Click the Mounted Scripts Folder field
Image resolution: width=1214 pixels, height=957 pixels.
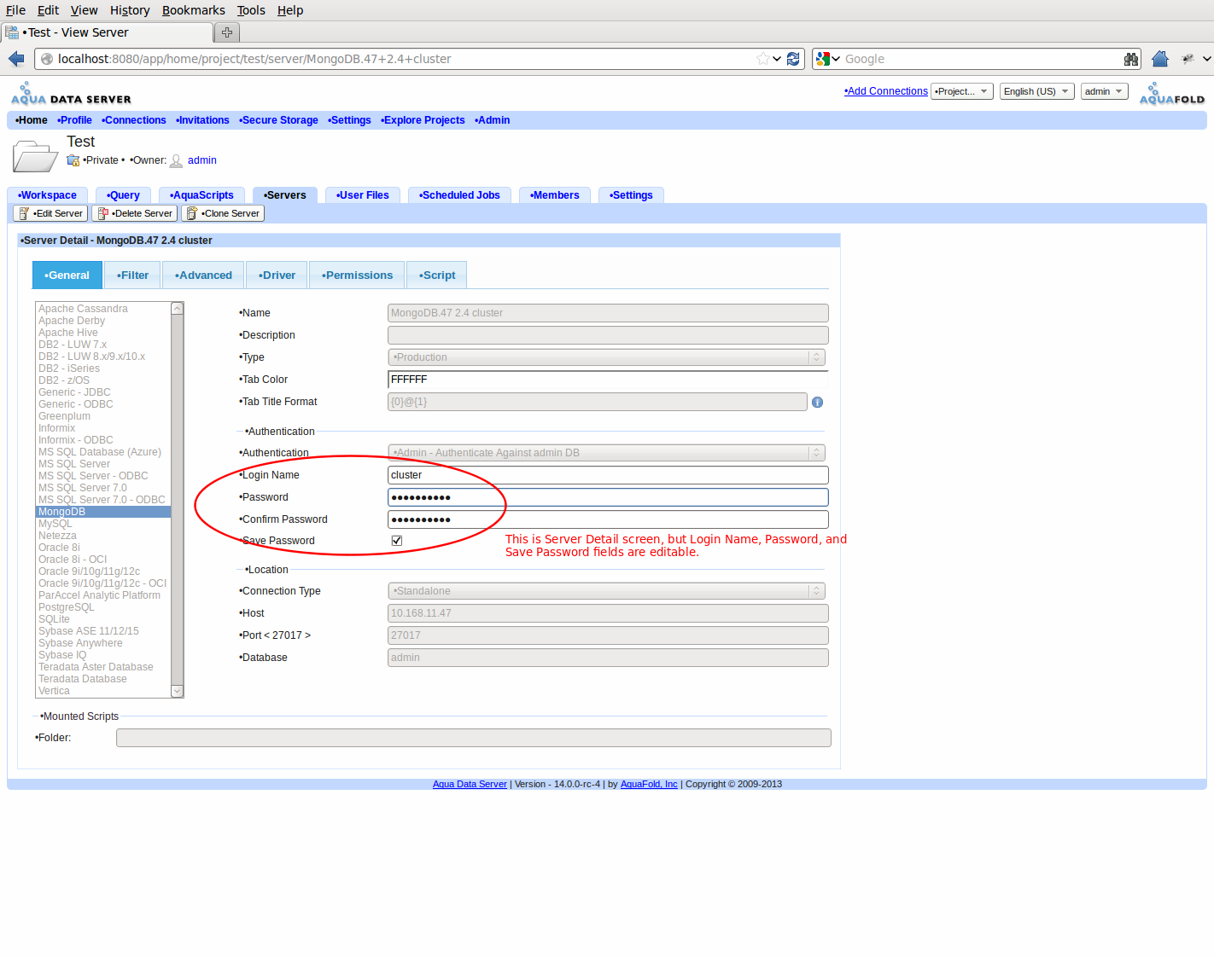pyautogui.click(x=474, y=738)
